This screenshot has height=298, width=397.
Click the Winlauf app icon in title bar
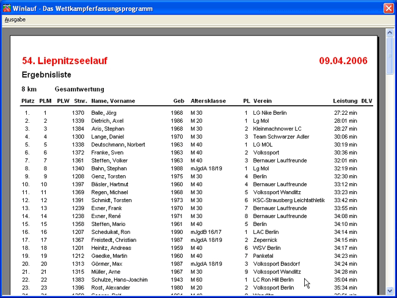click(7, 8)
